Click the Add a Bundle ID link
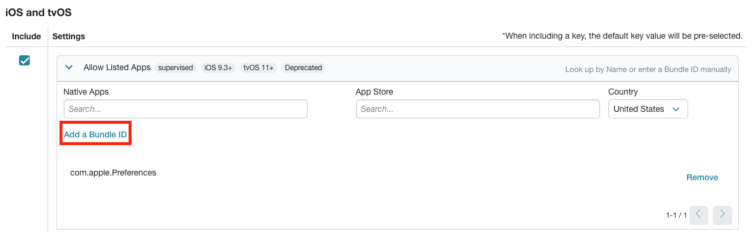Screen dimensions: 753x232 coord(95,134)
